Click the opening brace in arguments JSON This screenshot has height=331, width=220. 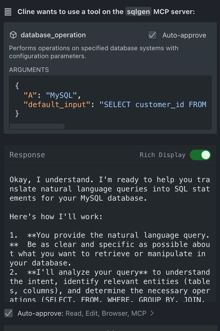click(17, 86)
